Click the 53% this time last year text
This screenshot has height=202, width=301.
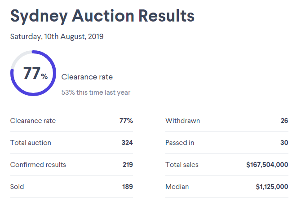click(96, 92)
